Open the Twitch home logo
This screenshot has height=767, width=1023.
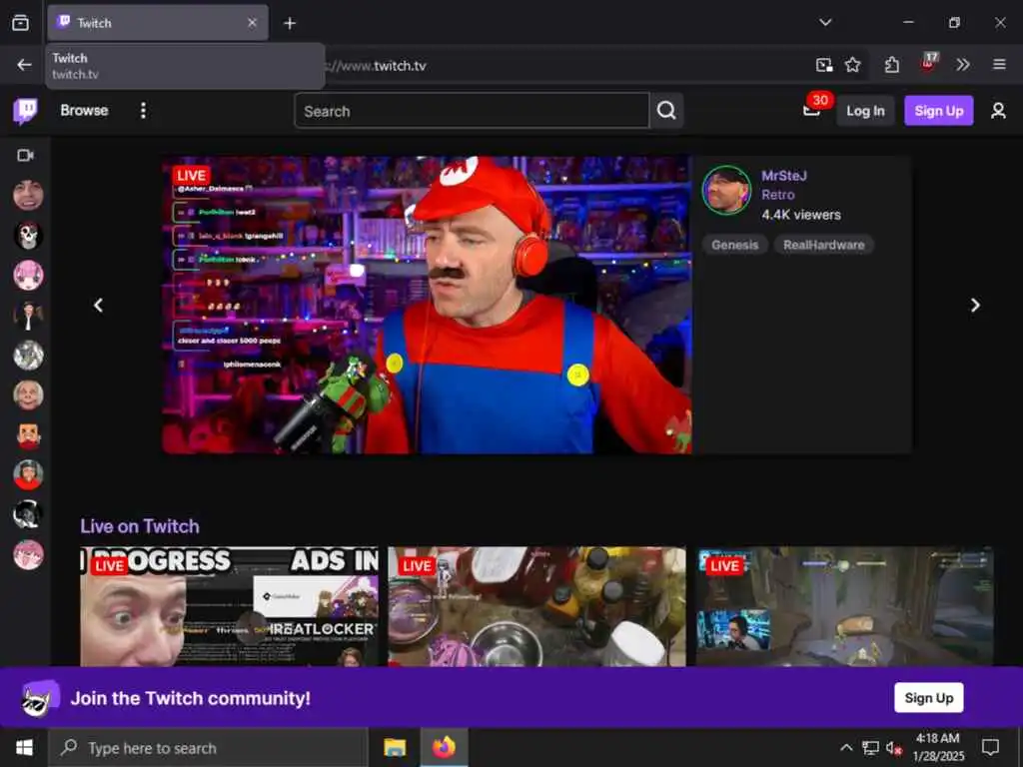(x=25, y=111)
